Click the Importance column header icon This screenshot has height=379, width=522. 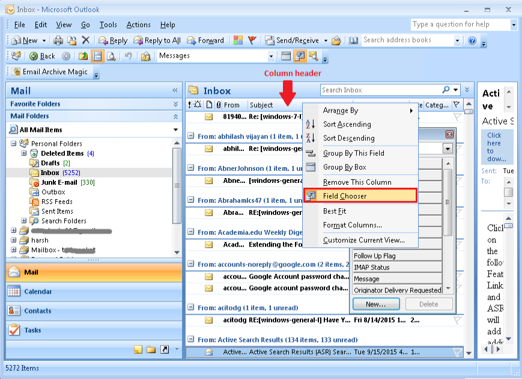[x=189, y=105]
